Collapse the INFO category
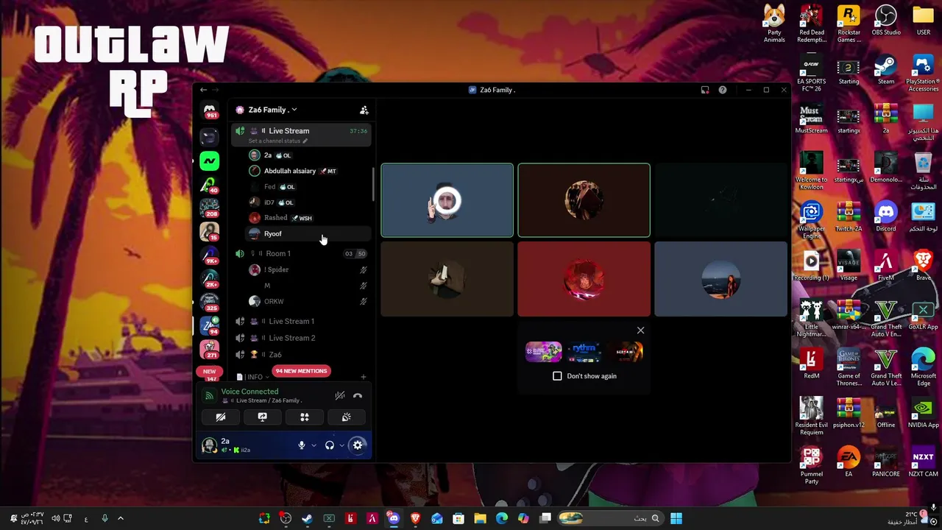942x530 pixels. click(253, 377)
